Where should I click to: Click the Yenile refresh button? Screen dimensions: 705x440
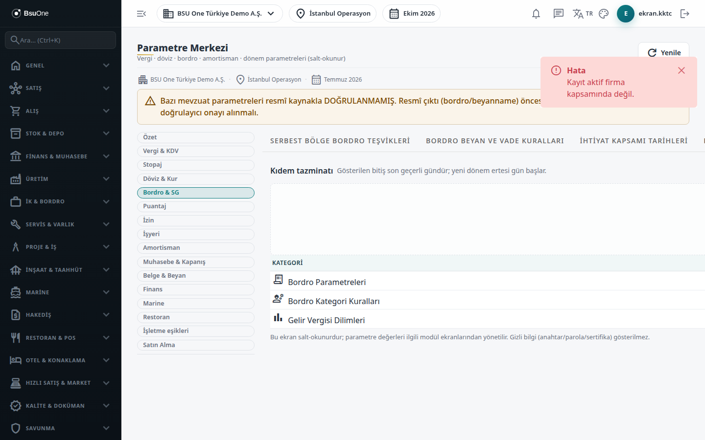coord(663,52)
